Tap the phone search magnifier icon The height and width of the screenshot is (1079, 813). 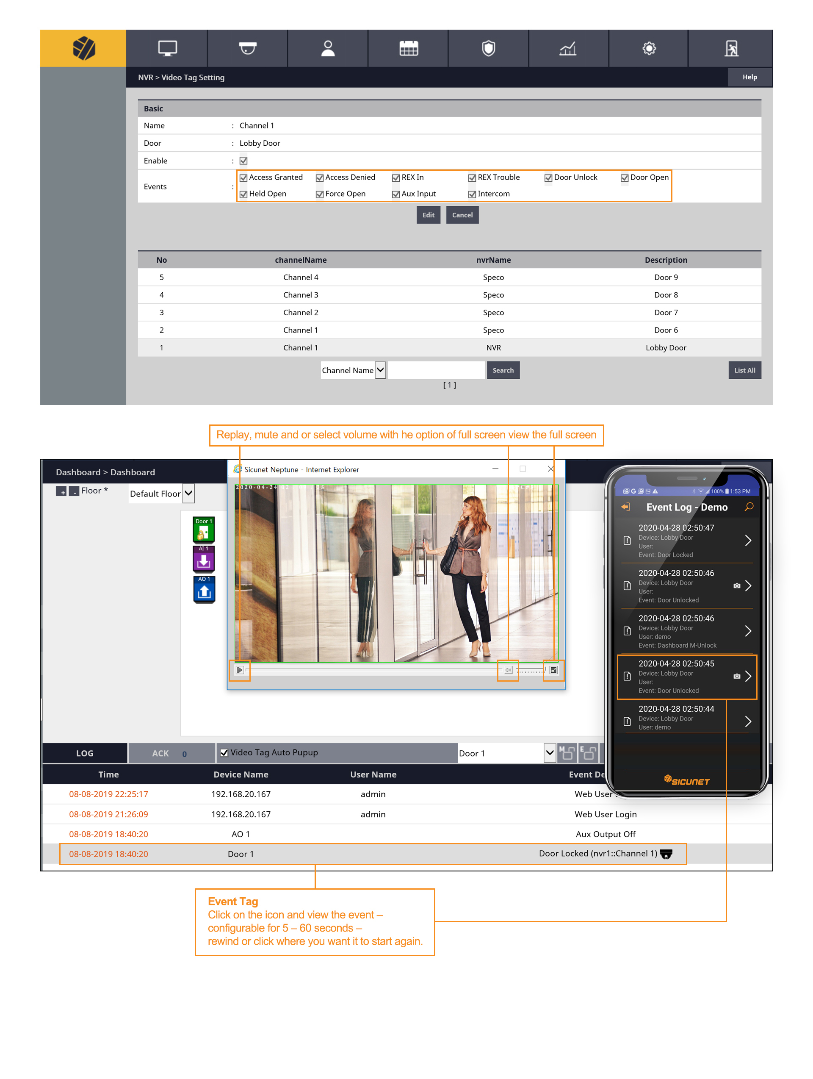click(x=749, y=507)
